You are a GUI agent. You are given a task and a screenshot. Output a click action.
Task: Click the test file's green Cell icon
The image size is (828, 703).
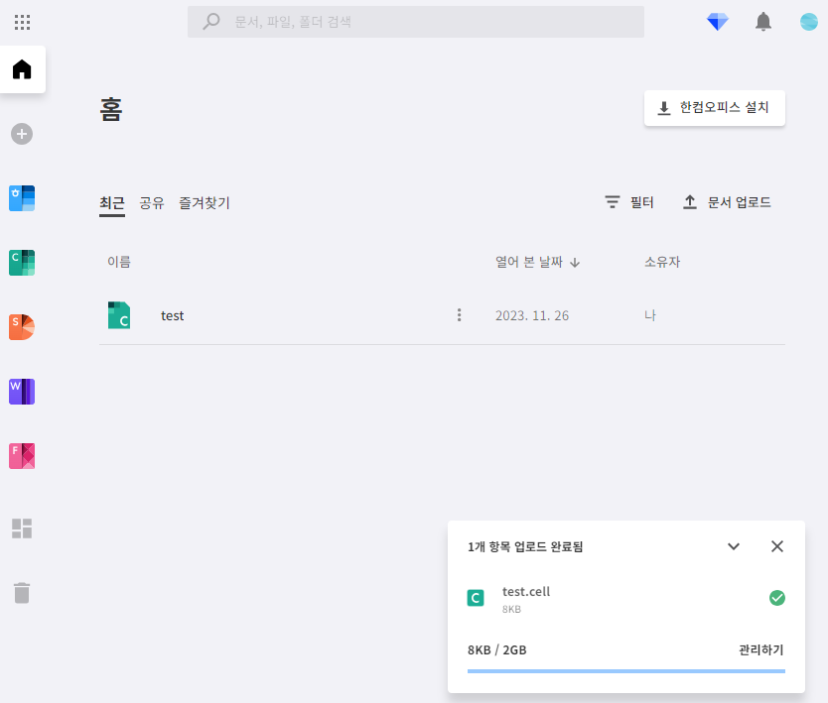[119, 315]
